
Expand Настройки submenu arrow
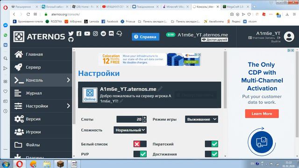point(69,106)
